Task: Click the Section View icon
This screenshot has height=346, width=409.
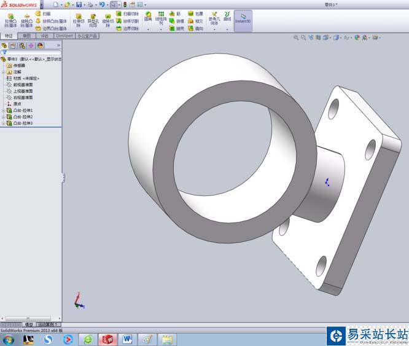Action: coord(318,37)
